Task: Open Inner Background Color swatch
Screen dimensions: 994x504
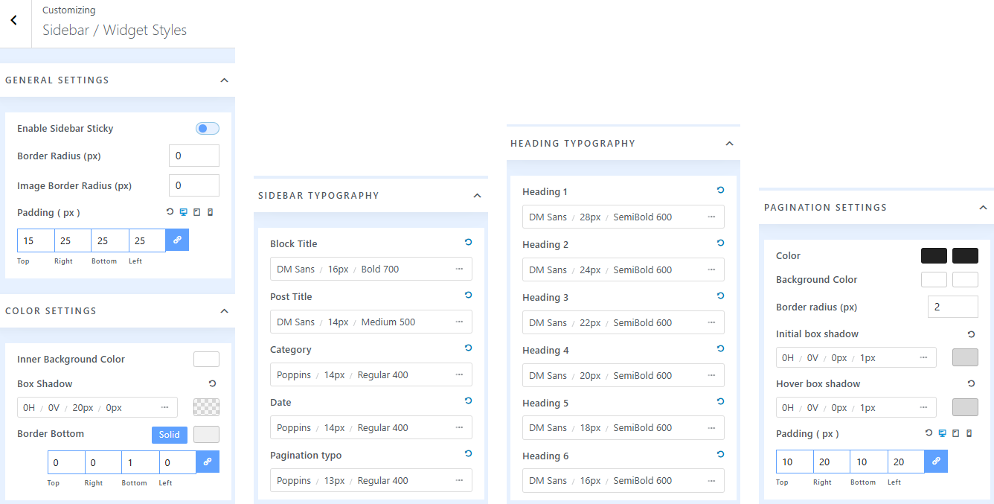Action: click(206, 360)
